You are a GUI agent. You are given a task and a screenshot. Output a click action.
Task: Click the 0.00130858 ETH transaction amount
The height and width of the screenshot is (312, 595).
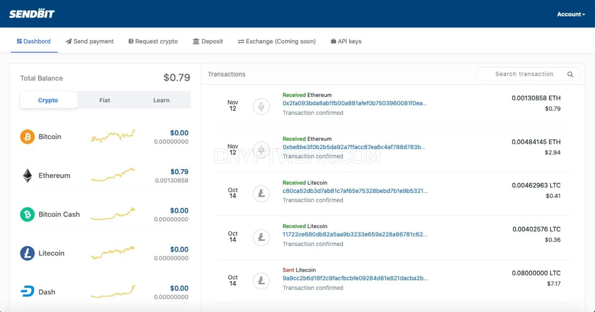pyautogui.click(x=536, y=98)
